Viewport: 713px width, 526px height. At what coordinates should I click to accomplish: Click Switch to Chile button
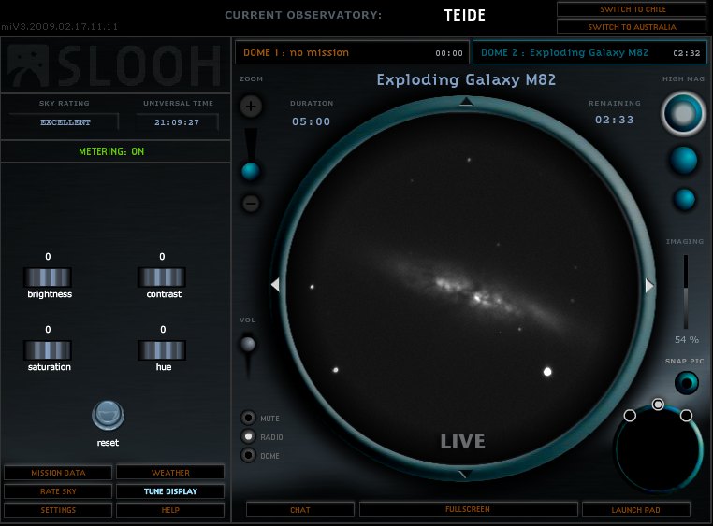pos(632,9)
